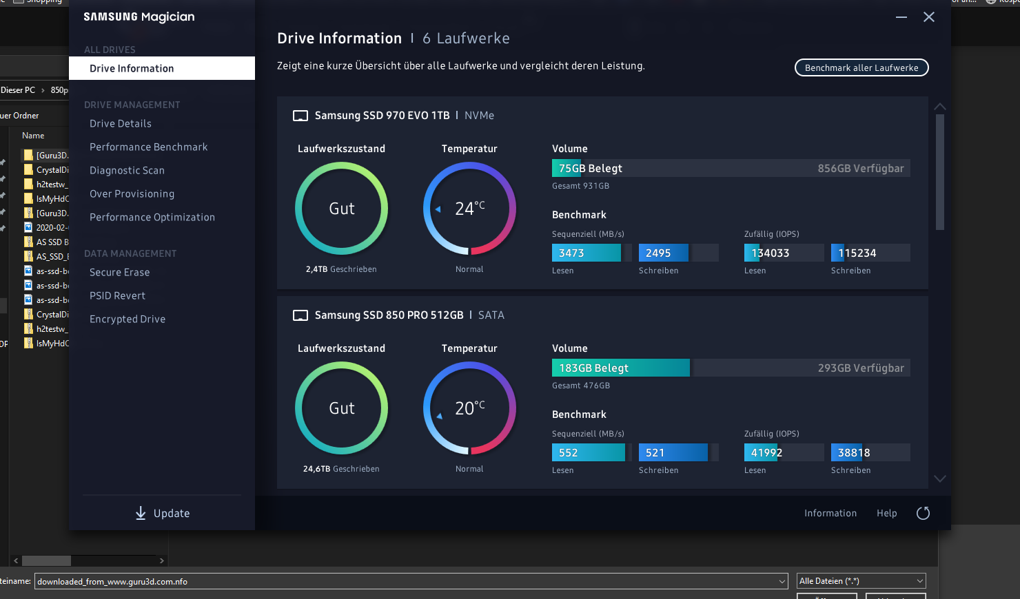Click the 24°C temperature gauge

click(x=469, y=209)
